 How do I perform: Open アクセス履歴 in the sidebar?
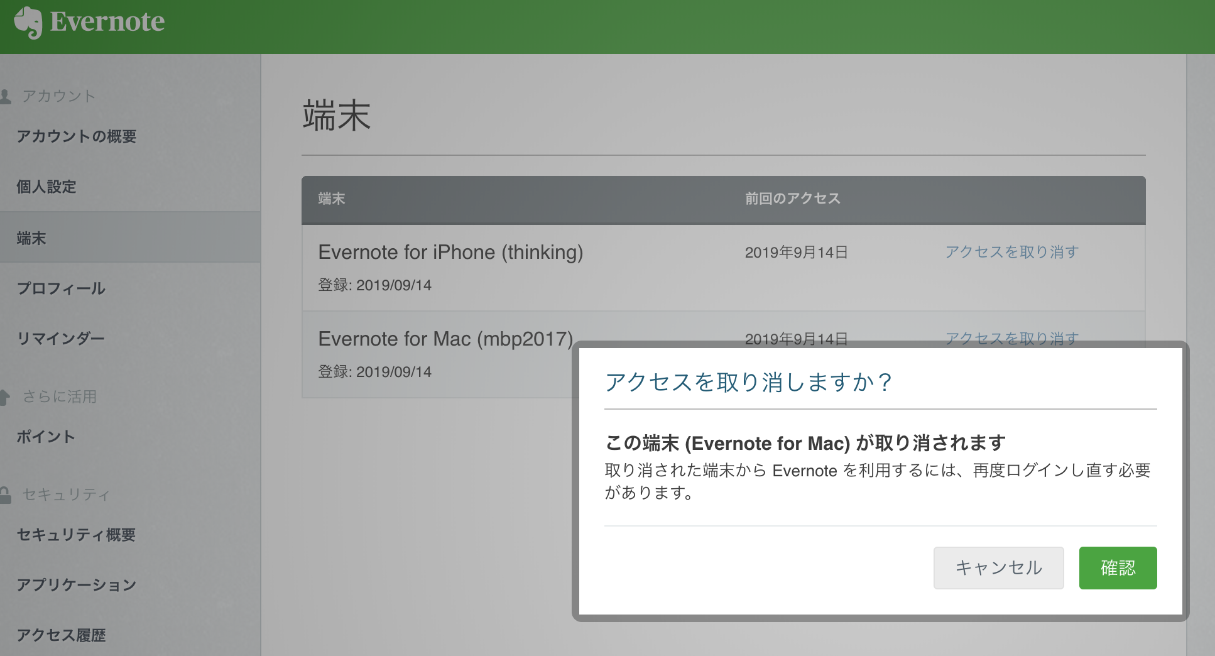pyautogui.click(x=62, y=635)
